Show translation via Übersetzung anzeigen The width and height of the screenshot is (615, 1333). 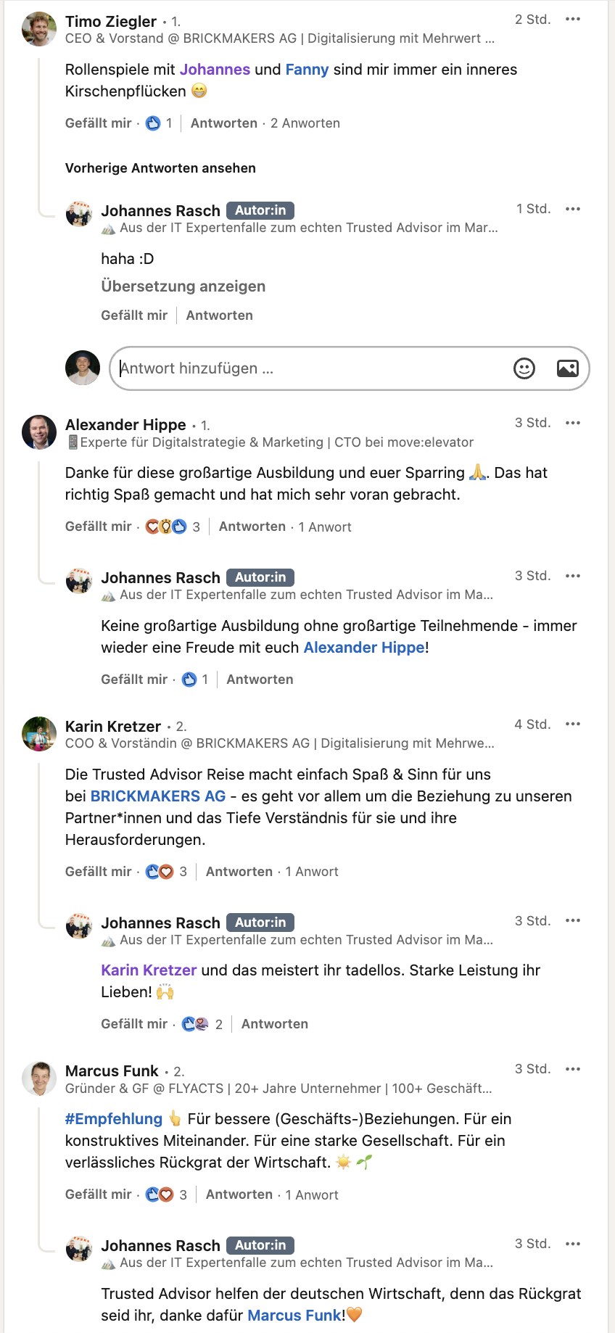[x=183, y=286]
